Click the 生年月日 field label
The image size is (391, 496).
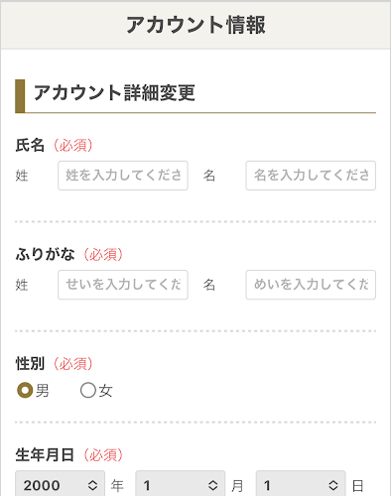(x=45, y=454)
